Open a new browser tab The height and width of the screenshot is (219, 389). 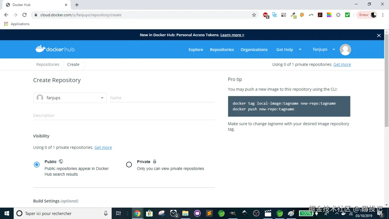pos(77,5)
